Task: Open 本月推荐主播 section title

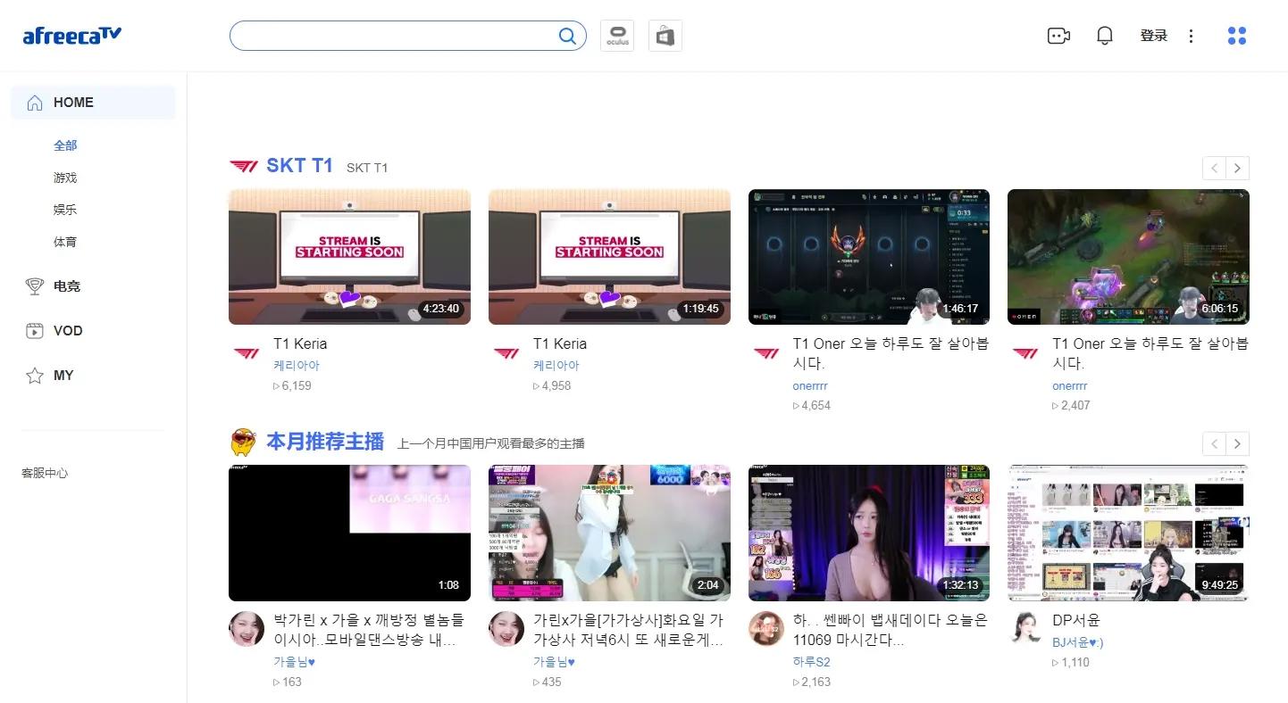Action: click(x=325, y=442)
